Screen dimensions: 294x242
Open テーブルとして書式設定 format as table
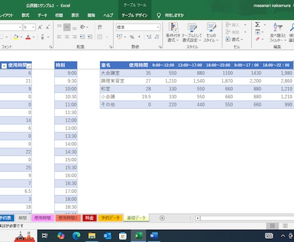[x=192, y=32]
